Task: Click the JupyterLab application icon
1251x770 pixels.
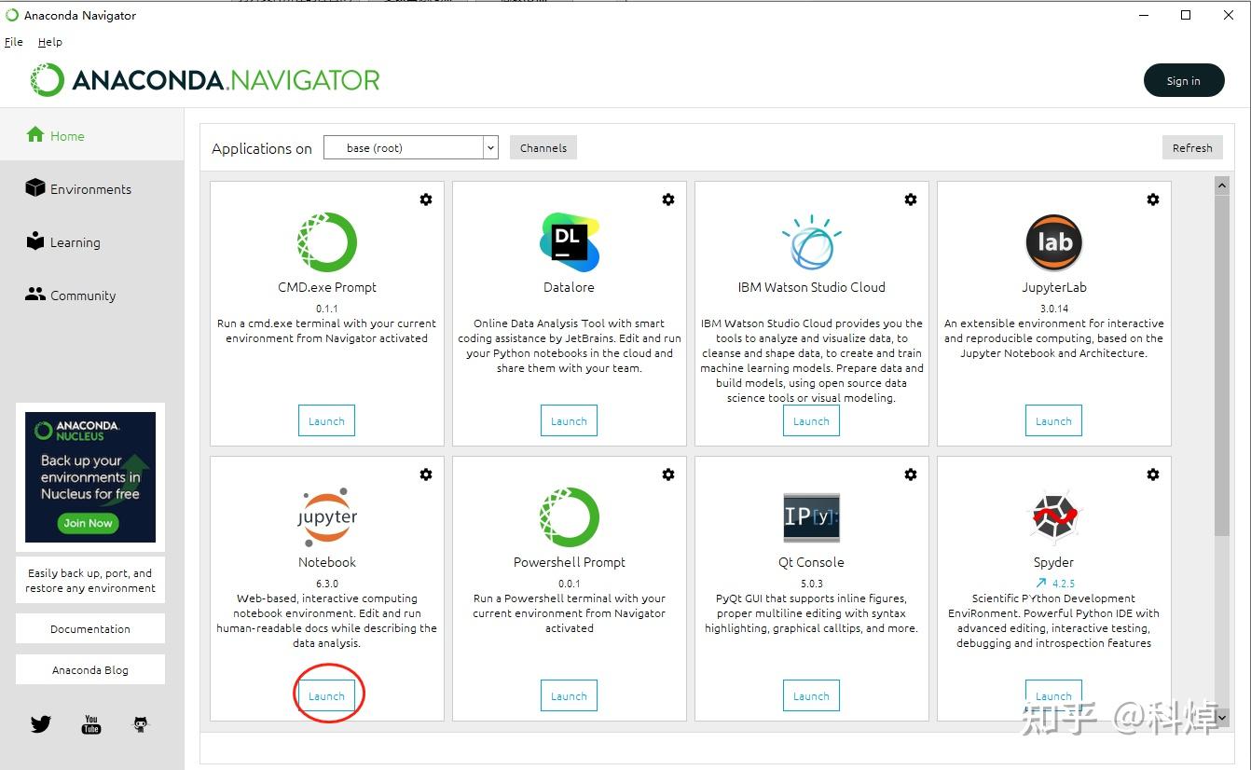Action: pos(1053,242)
